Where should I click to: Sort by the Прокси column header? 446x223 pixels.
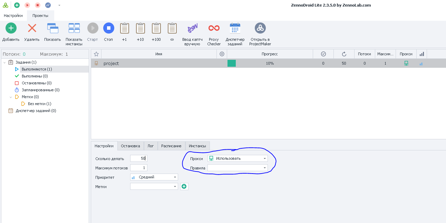click(406, 54)
